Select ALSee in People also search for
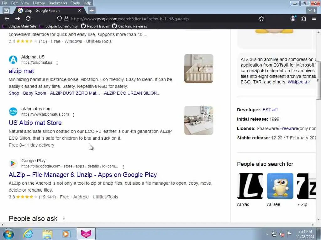This screenshot has height=240, width=321. pyautogui.click(x=280, y=190)
